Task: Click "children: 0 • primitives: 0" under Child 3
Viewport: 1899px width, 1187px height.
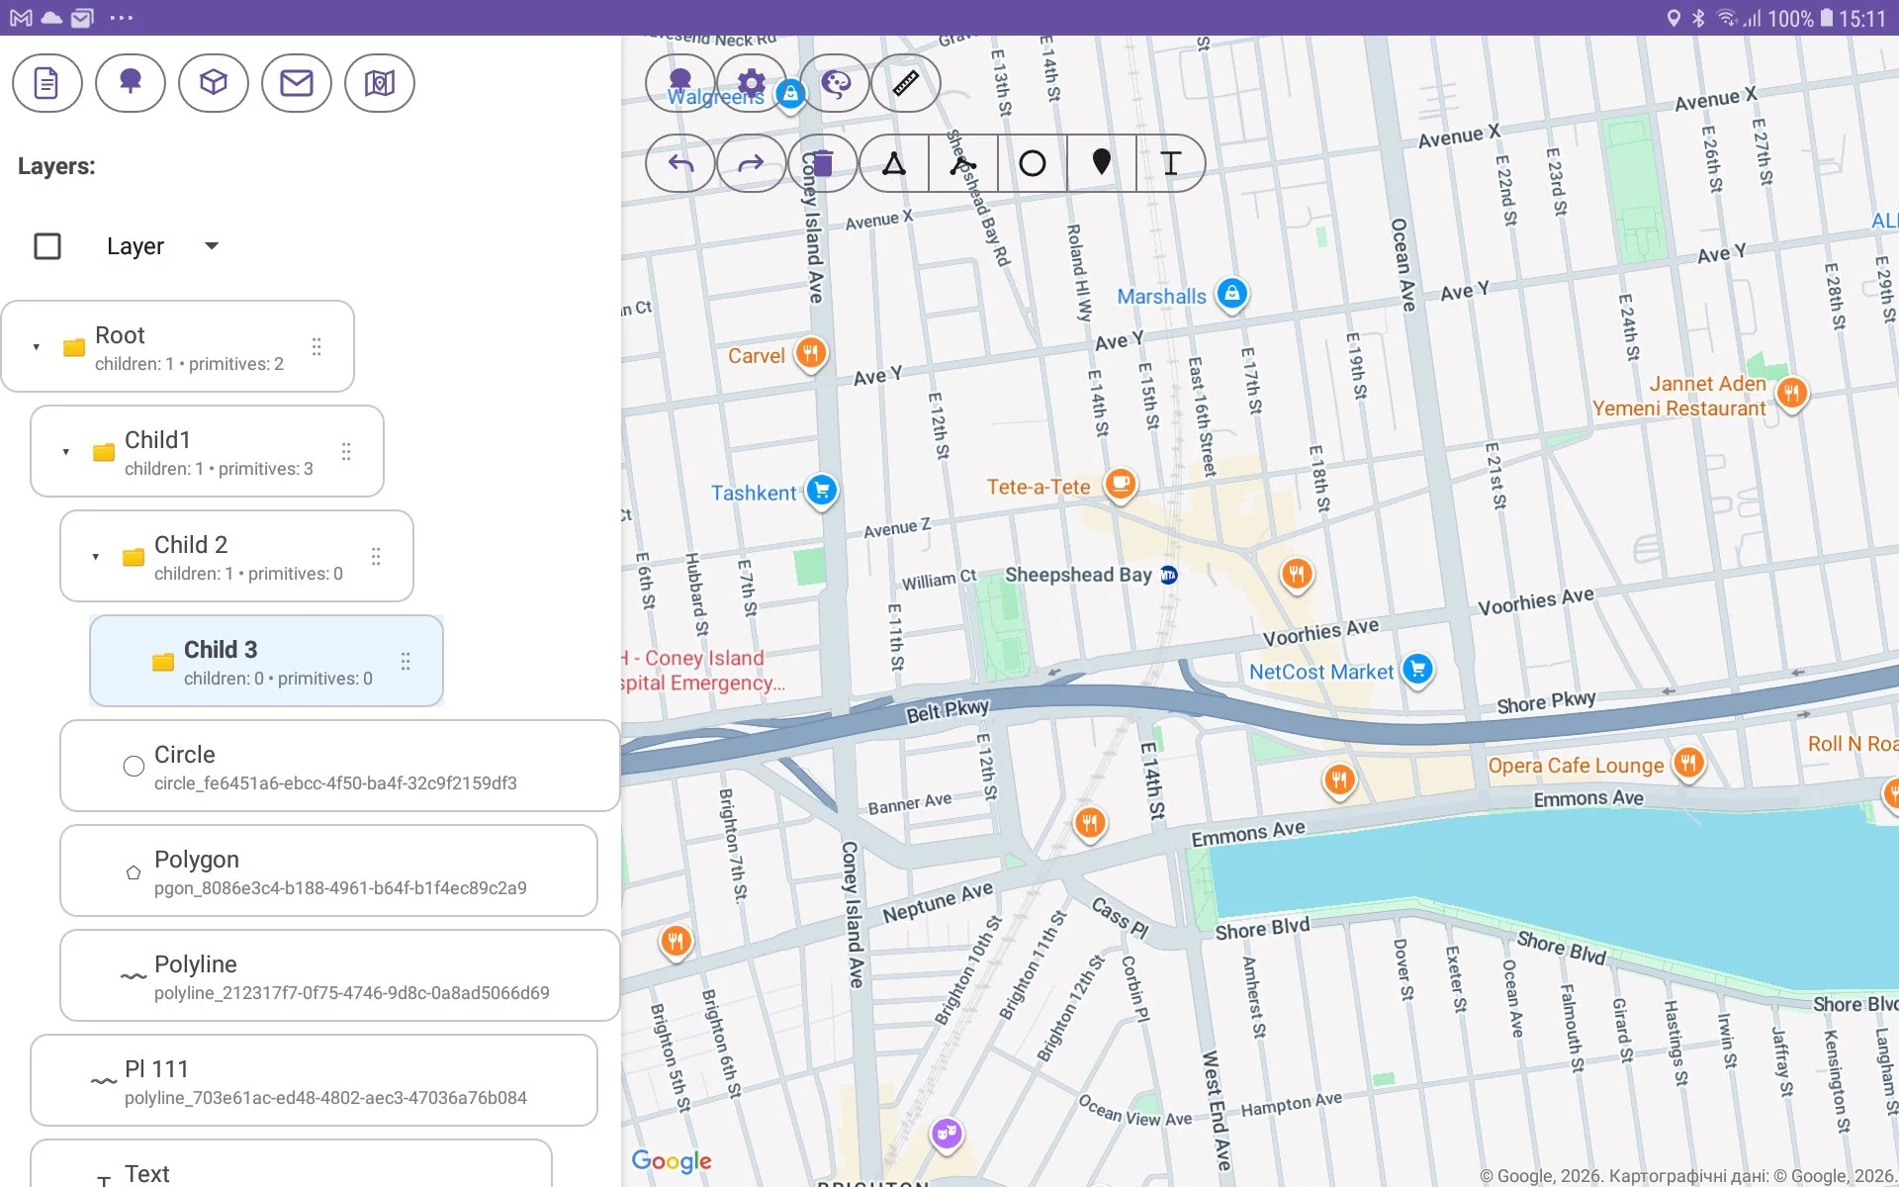Action: point(278,679)
